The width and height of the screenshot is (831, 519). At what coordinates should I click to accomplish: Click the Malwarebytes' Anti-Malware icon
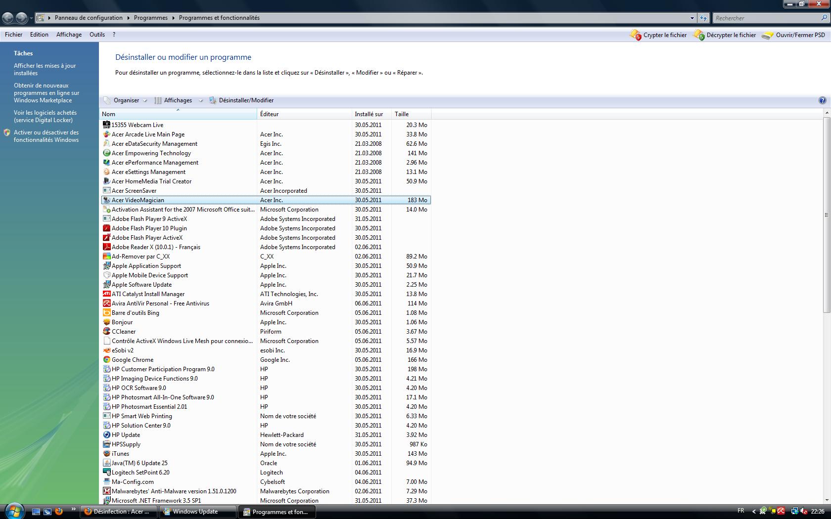(x=106, y=491)
